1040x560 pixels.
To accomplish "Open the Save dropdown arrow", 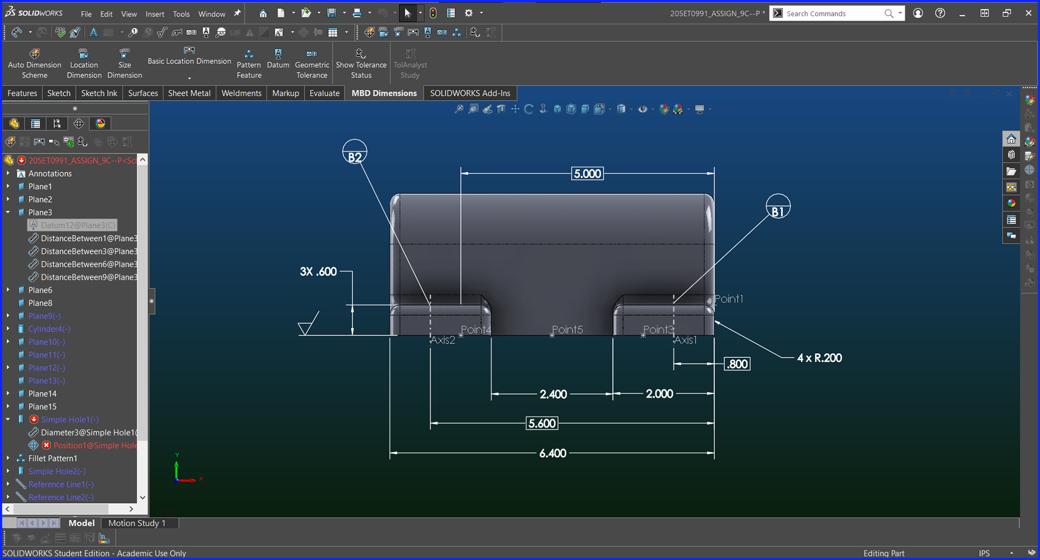I will pyautogui.click(x=344, y=13).
